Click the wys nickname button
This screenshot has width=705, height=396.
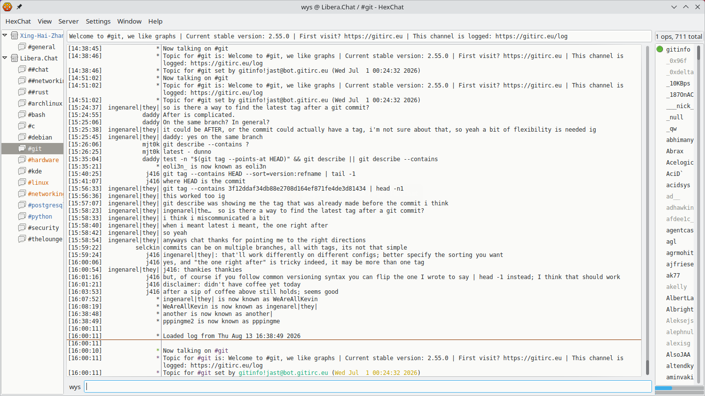75,387
